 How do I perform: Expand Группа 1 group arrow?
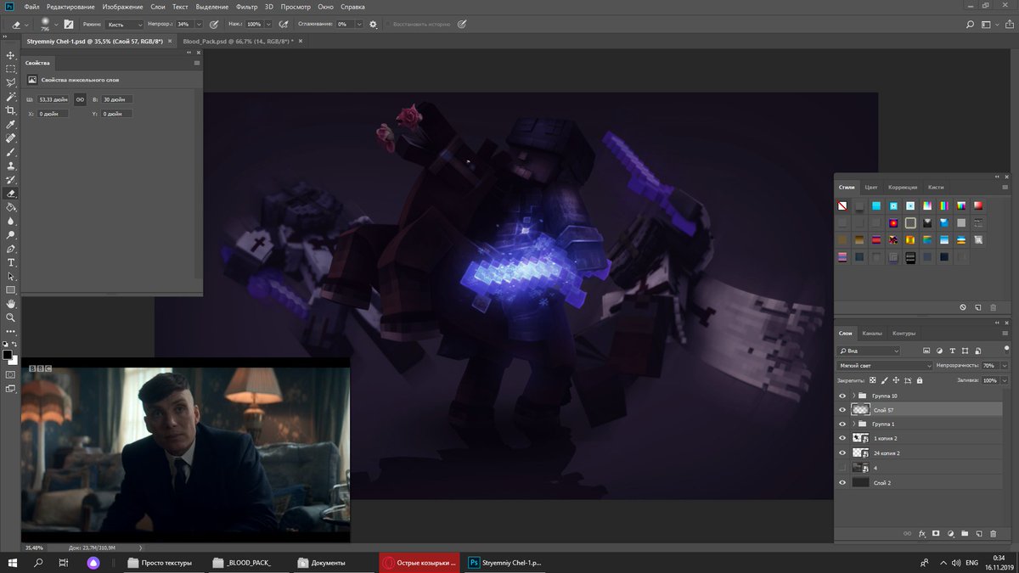pos(854,424)
